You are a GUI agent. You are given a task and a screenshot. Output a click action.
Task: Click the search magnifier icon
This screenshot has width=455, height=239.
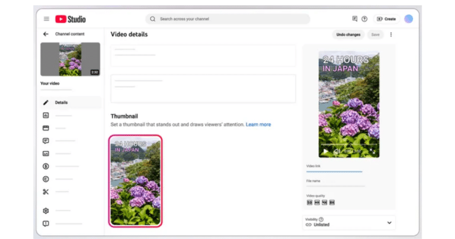coord(153,19)
